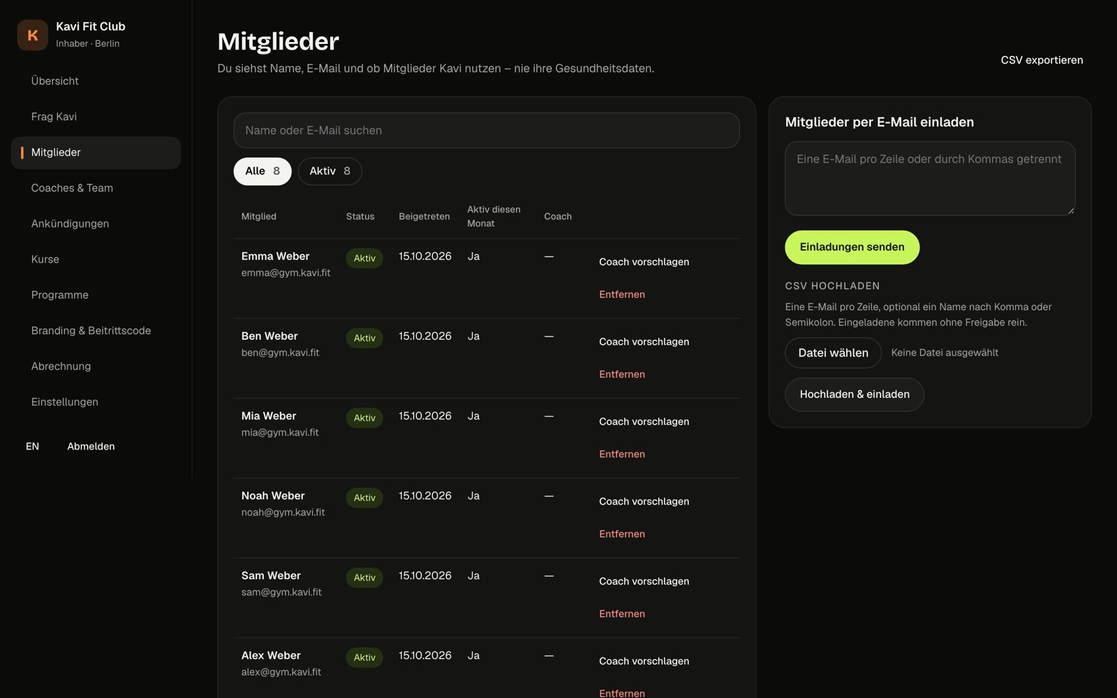Click the Beigetreten column header
This screenshot has width=1117, height=698.
click(x=424, y=216)
